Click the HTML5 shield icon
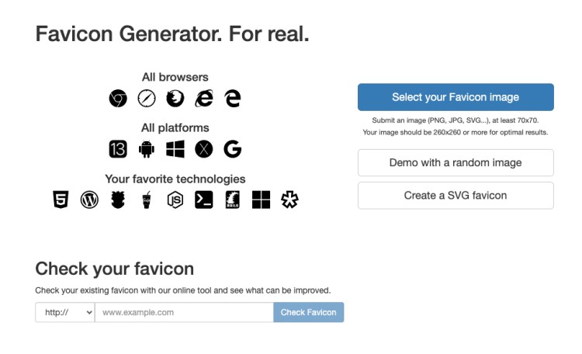Screen dimensions: 582x354 tap(61, 200)
